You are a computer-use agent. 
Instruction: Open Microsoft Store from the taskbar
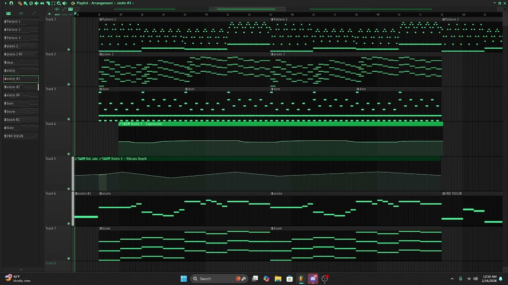pos(290,279)
